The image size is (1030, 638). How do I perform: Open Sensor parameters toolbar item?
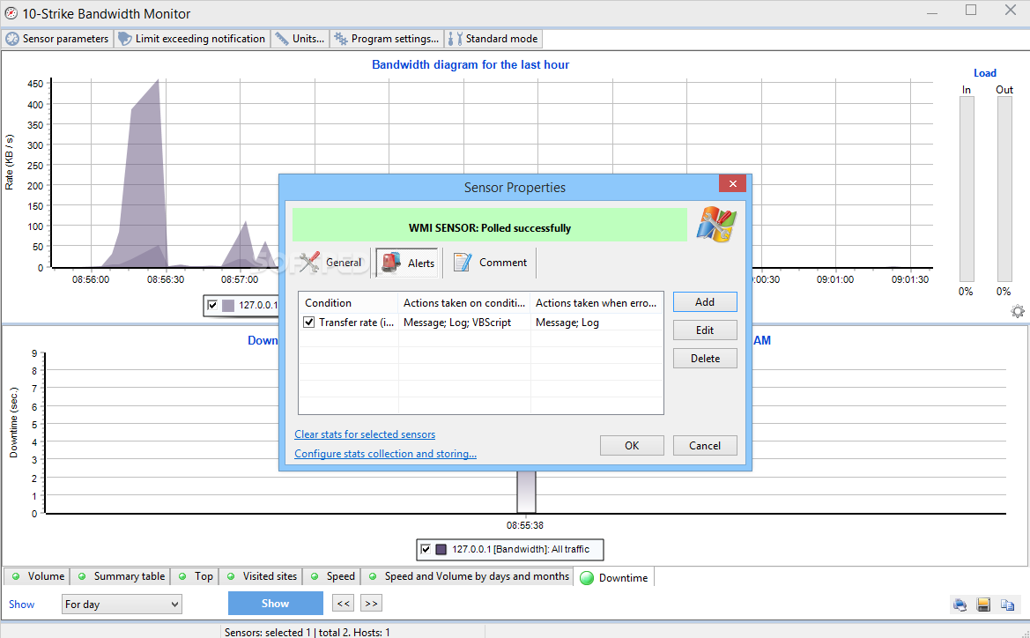[57, 39]
